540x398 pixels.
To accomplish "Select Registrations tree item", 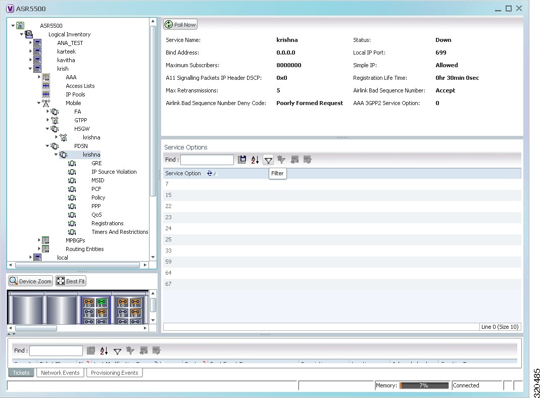I will pos(108,223).
